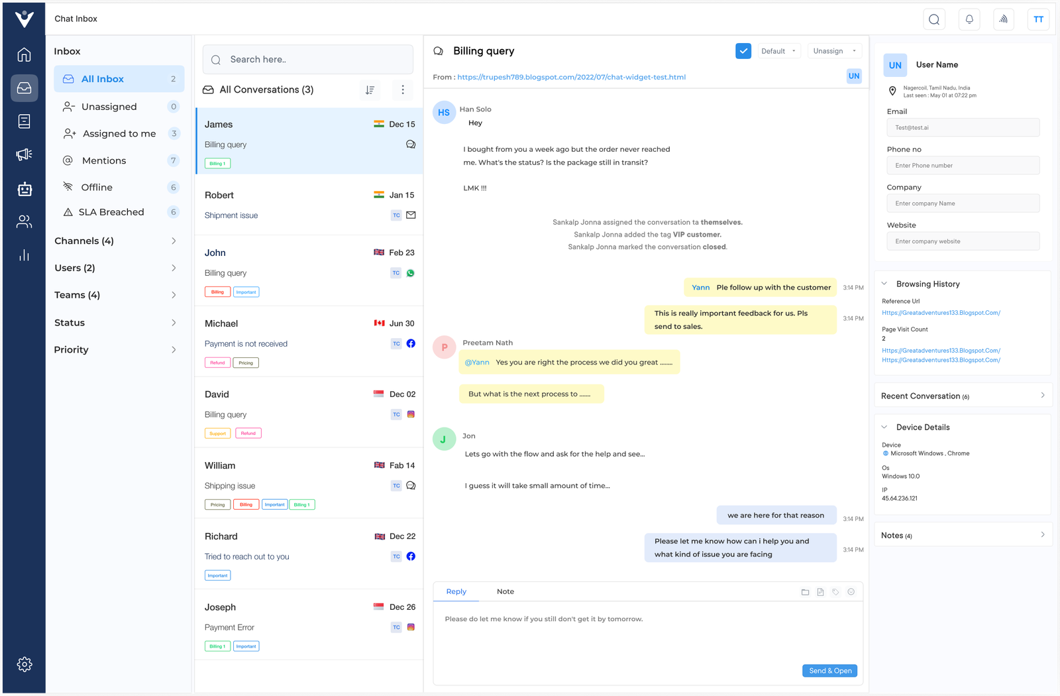Click the Company name input field

coord(963,203)
